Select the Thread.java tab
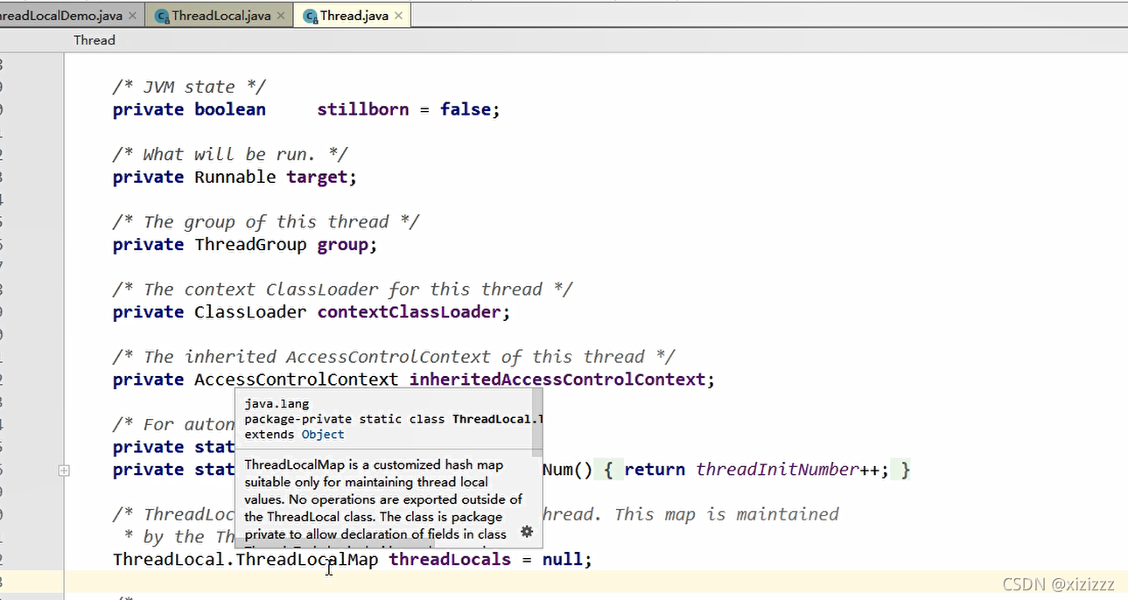The width and height of the screenshot is (1128, 600). [353, 16]
